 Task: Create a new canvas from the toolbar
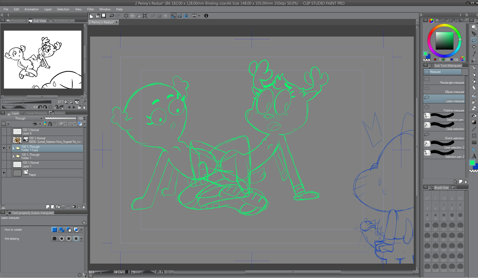pos(91,16)
